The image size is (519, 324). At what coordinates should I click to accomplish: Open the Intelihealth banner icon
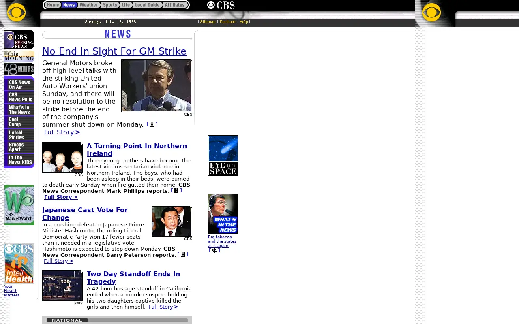point(19,264)
